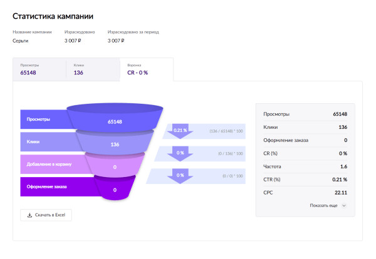Select the Воронка CR tab
The height and width of the screenshot is (259, 376).
pyautogui.click(x=145, y=69)
